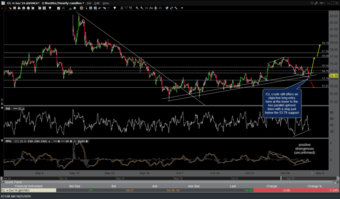Open the File menu
Viewport: 340px width, 199px height.
[89, 3]
